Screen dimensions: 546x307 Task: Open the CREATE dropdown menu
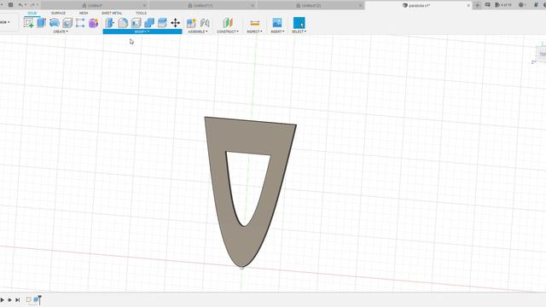61,32
